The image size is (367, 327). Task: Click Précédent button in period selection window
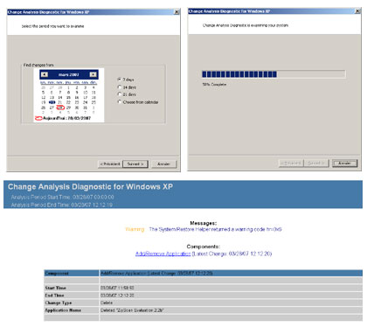pos(110,164)
